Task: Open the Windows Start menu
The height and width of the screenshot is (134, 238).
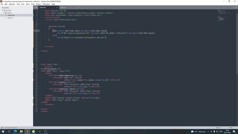Action: [x=3, y=131]
